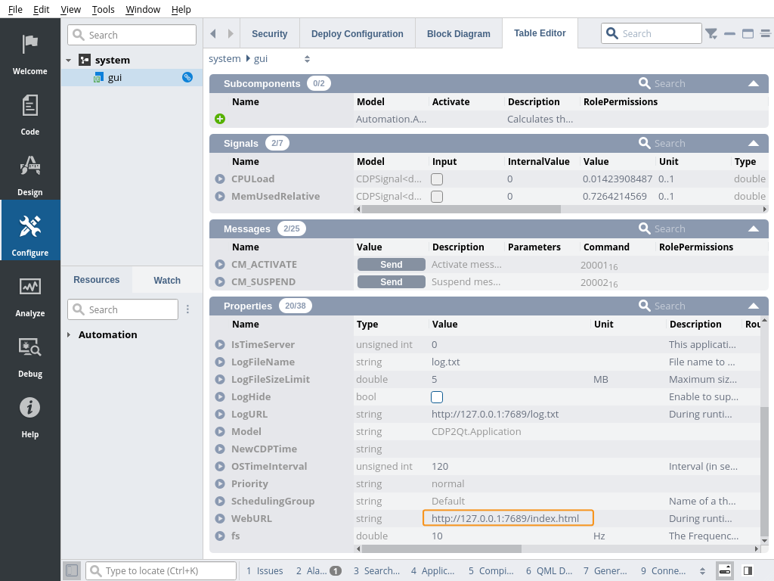Open the Analyze mode
Image resolution: width=774 pixels, height=581 pixels.
[x=30, y=295]
